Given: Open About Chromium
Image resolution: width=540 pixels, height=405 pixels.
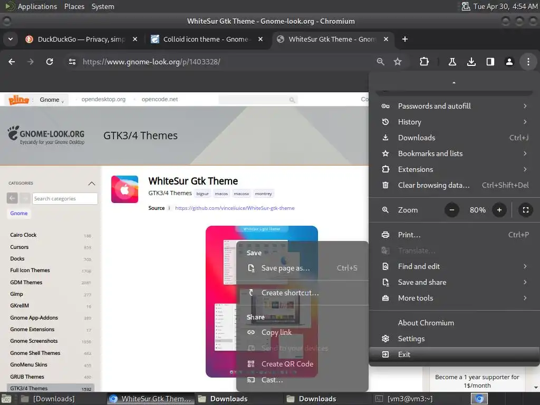Looking at the screenshot, I should [454, 323].
